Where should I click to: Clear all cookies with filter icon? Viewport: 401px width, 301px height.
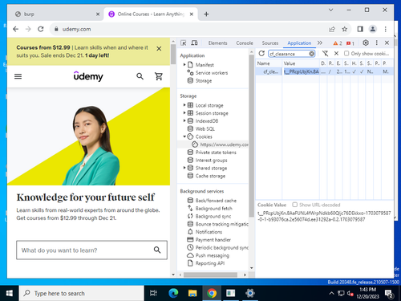[325, 54]
